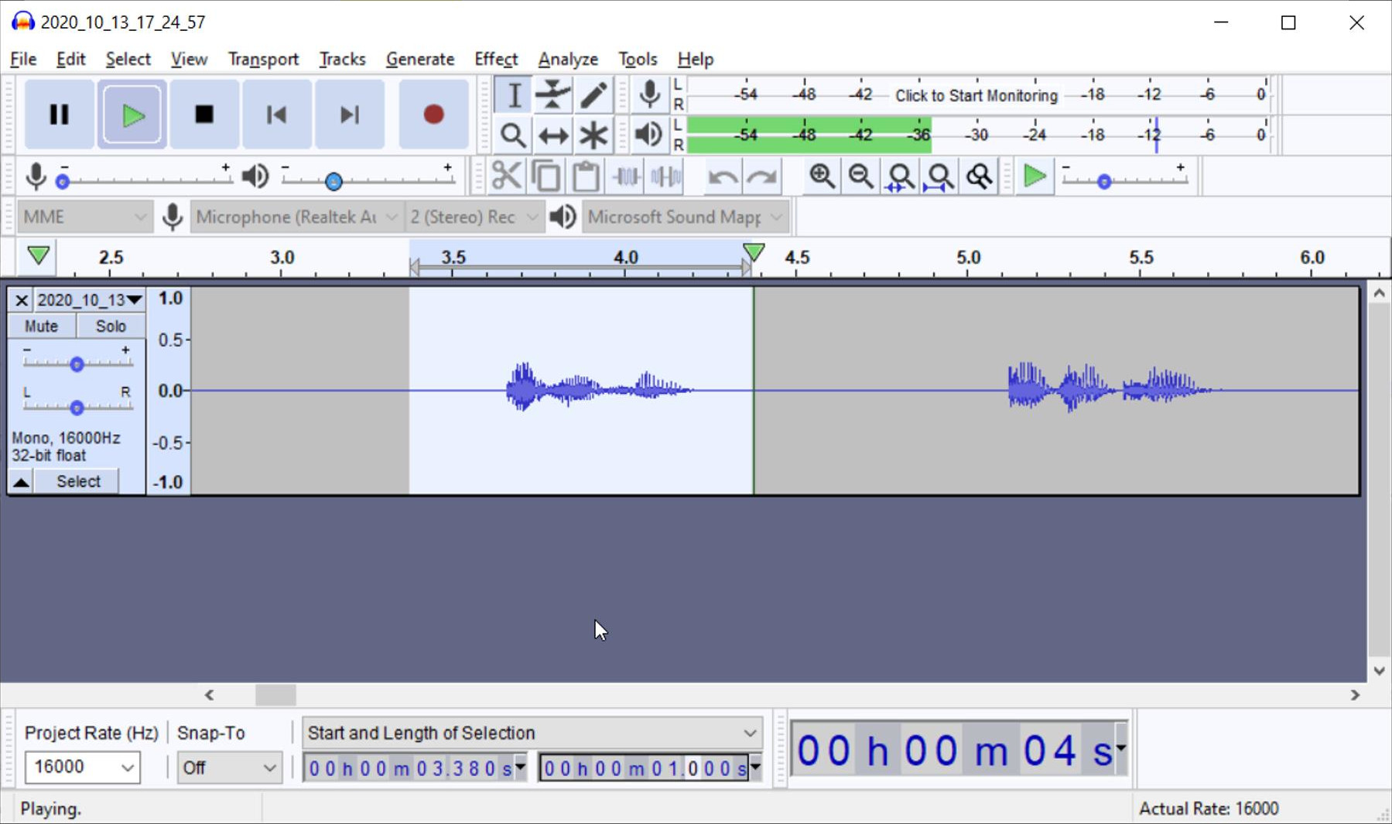The image size is (1392, 824).
Task: Open the Effect menu
Action: pyautogui.click(x=494, y=59)
